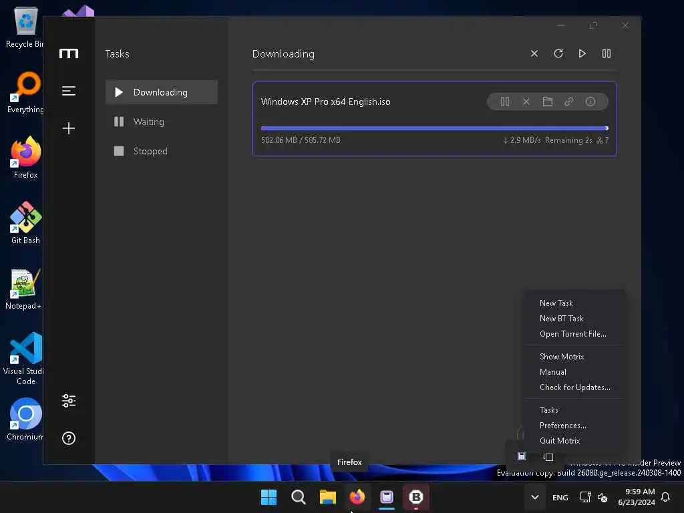Delete selected tasks in Downloading header

tap(534, 53)
